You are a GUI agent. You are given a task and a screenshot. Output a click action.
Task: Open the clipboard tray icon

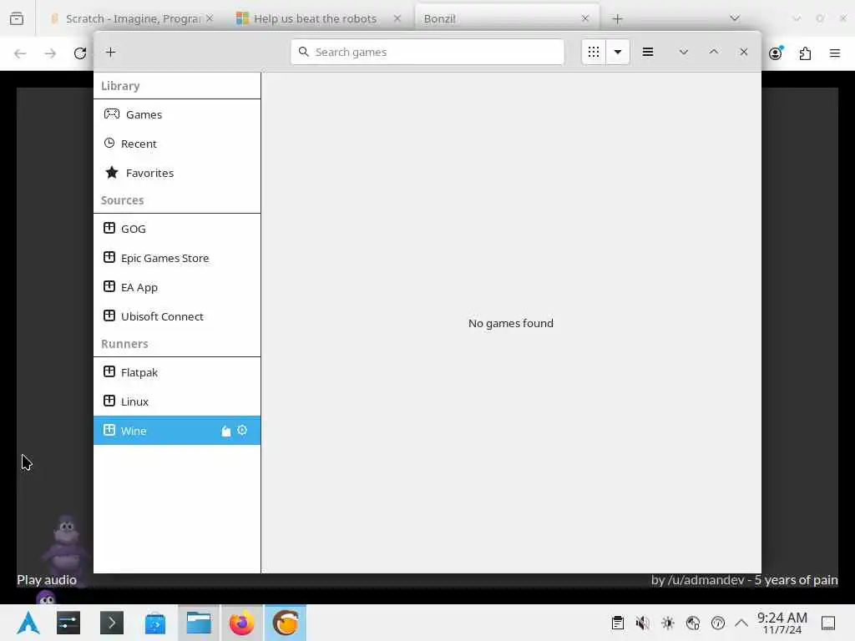618,623
